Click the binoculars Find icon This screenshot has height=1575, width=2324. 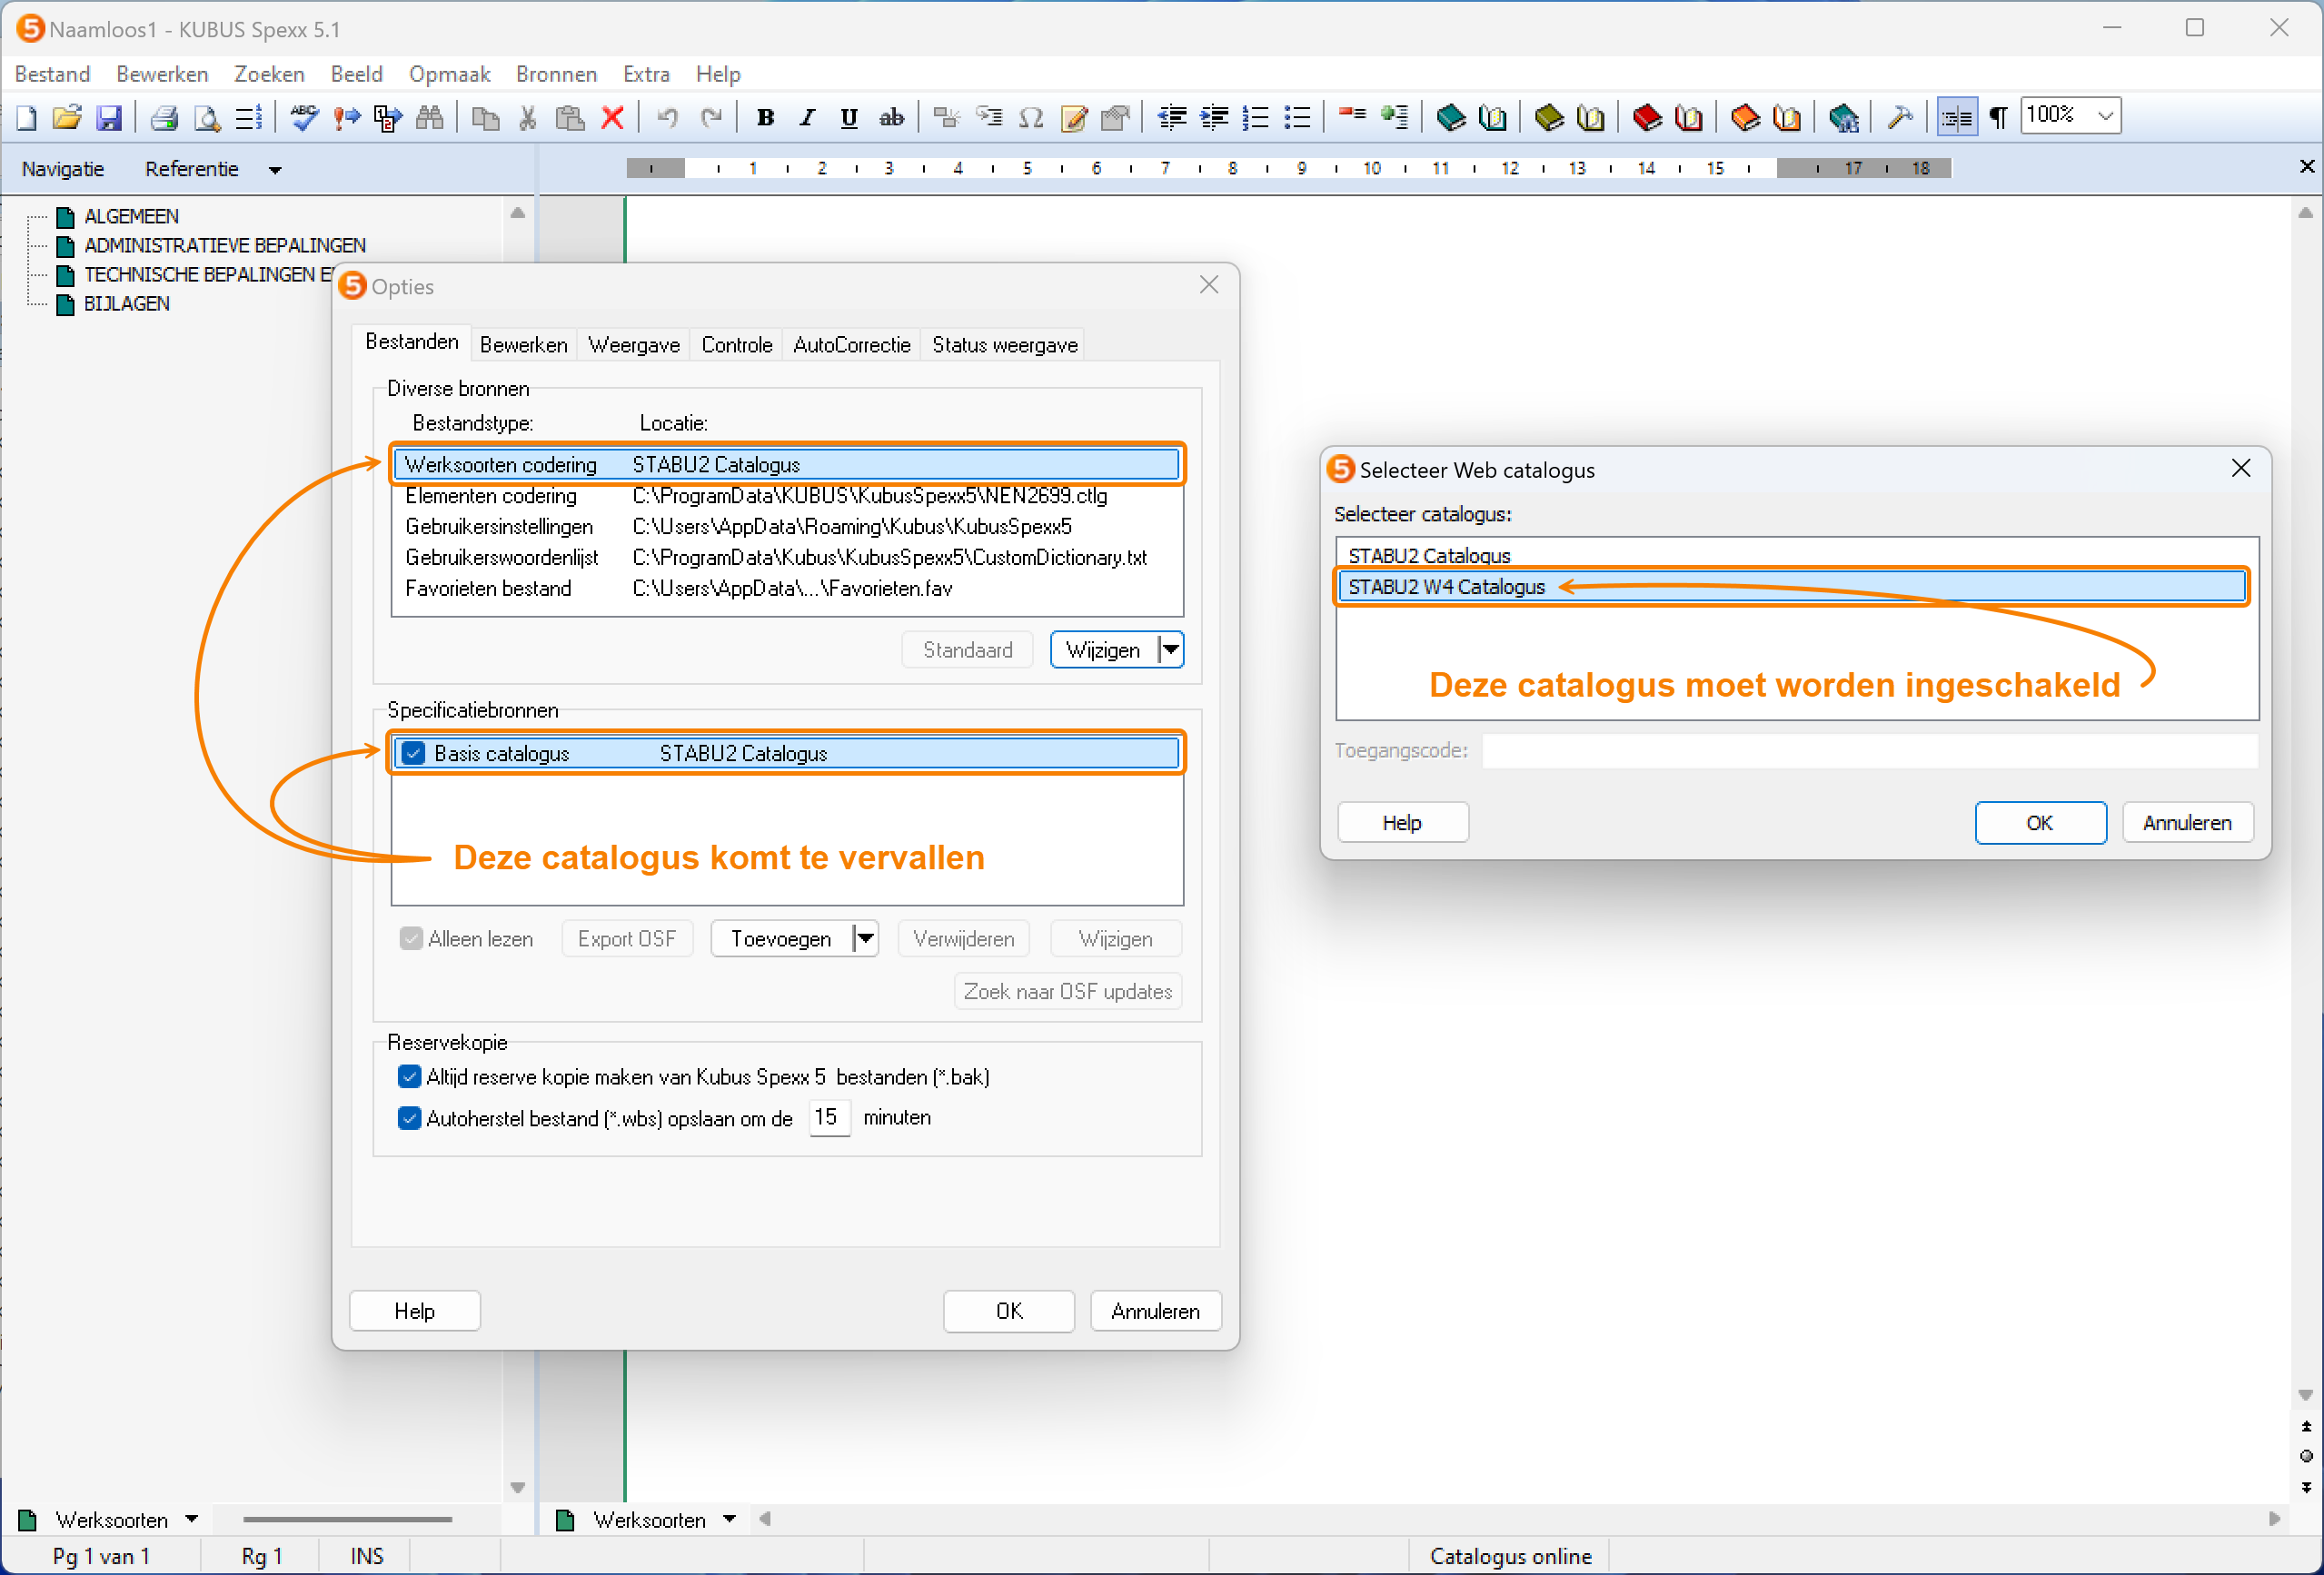(x=429, y=118)
